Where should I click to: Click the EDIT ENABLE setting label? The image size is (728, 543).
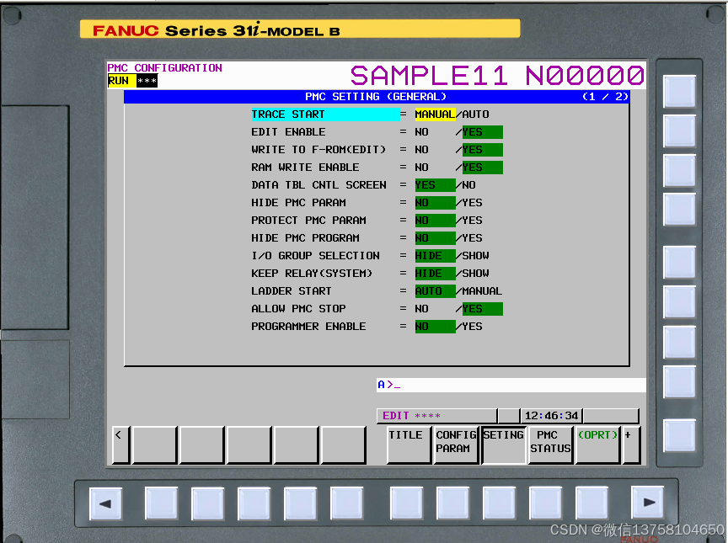tap(288, 132)
